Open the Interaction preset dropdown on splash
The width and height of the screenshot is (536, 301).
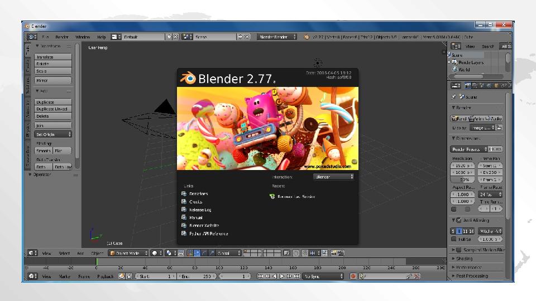pos(333,177)
